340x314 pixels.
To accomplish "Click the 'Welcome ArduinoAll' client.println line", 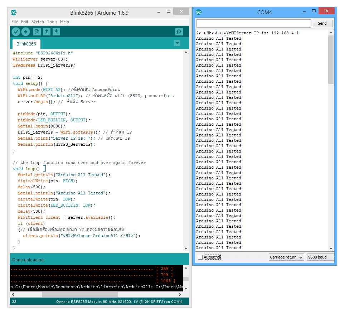I will 82,236.
